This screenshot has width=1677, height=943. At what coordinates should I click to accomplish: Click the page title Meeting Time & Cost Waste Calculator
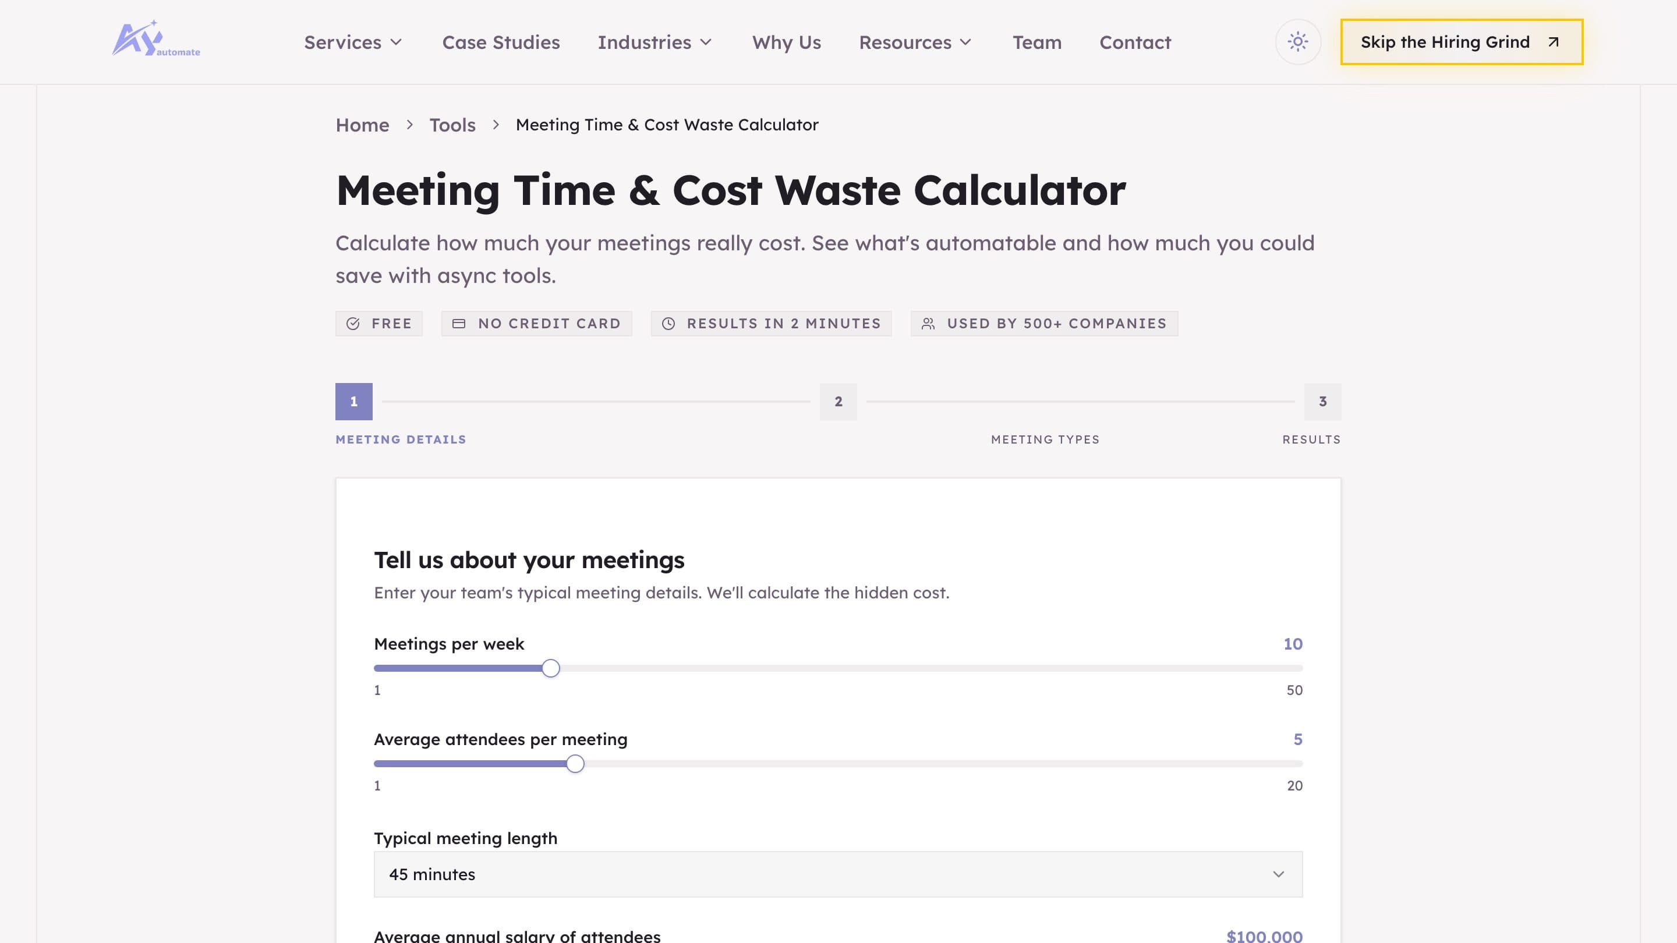click(x=730, y=191)
